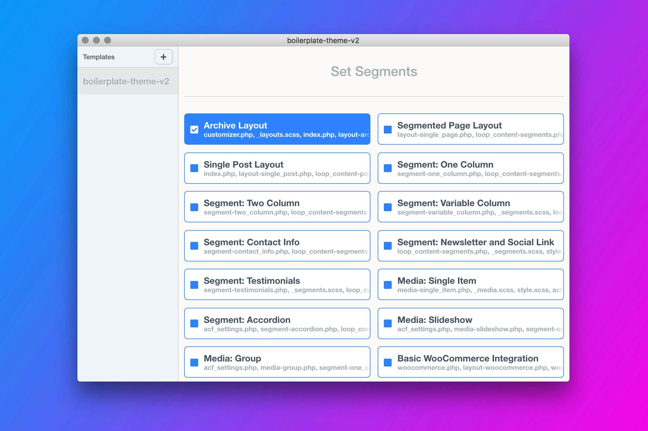Click the window's red close button
Viewport: 648px width, 431px height.
coord(85,40)
